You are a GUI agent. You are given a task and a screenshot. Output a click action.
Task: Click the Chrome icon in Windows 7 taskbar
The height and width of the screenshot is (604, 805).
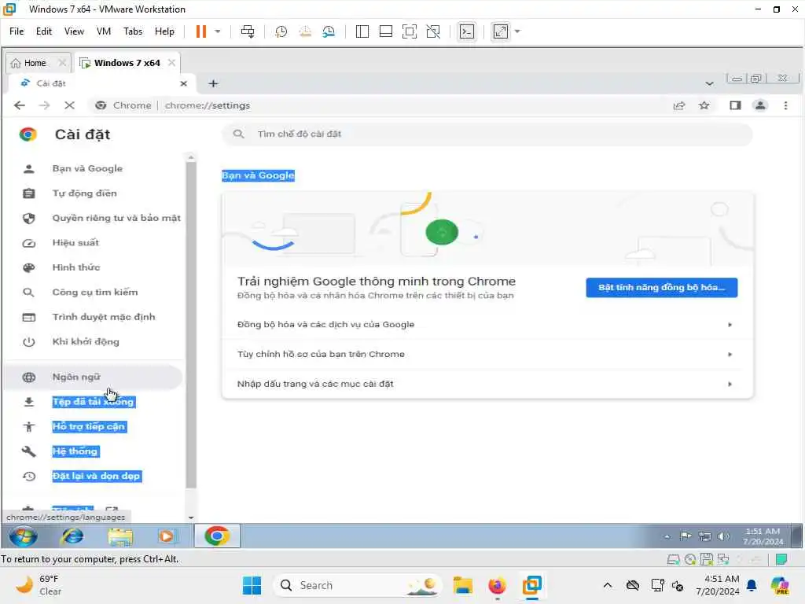(217, 536)
